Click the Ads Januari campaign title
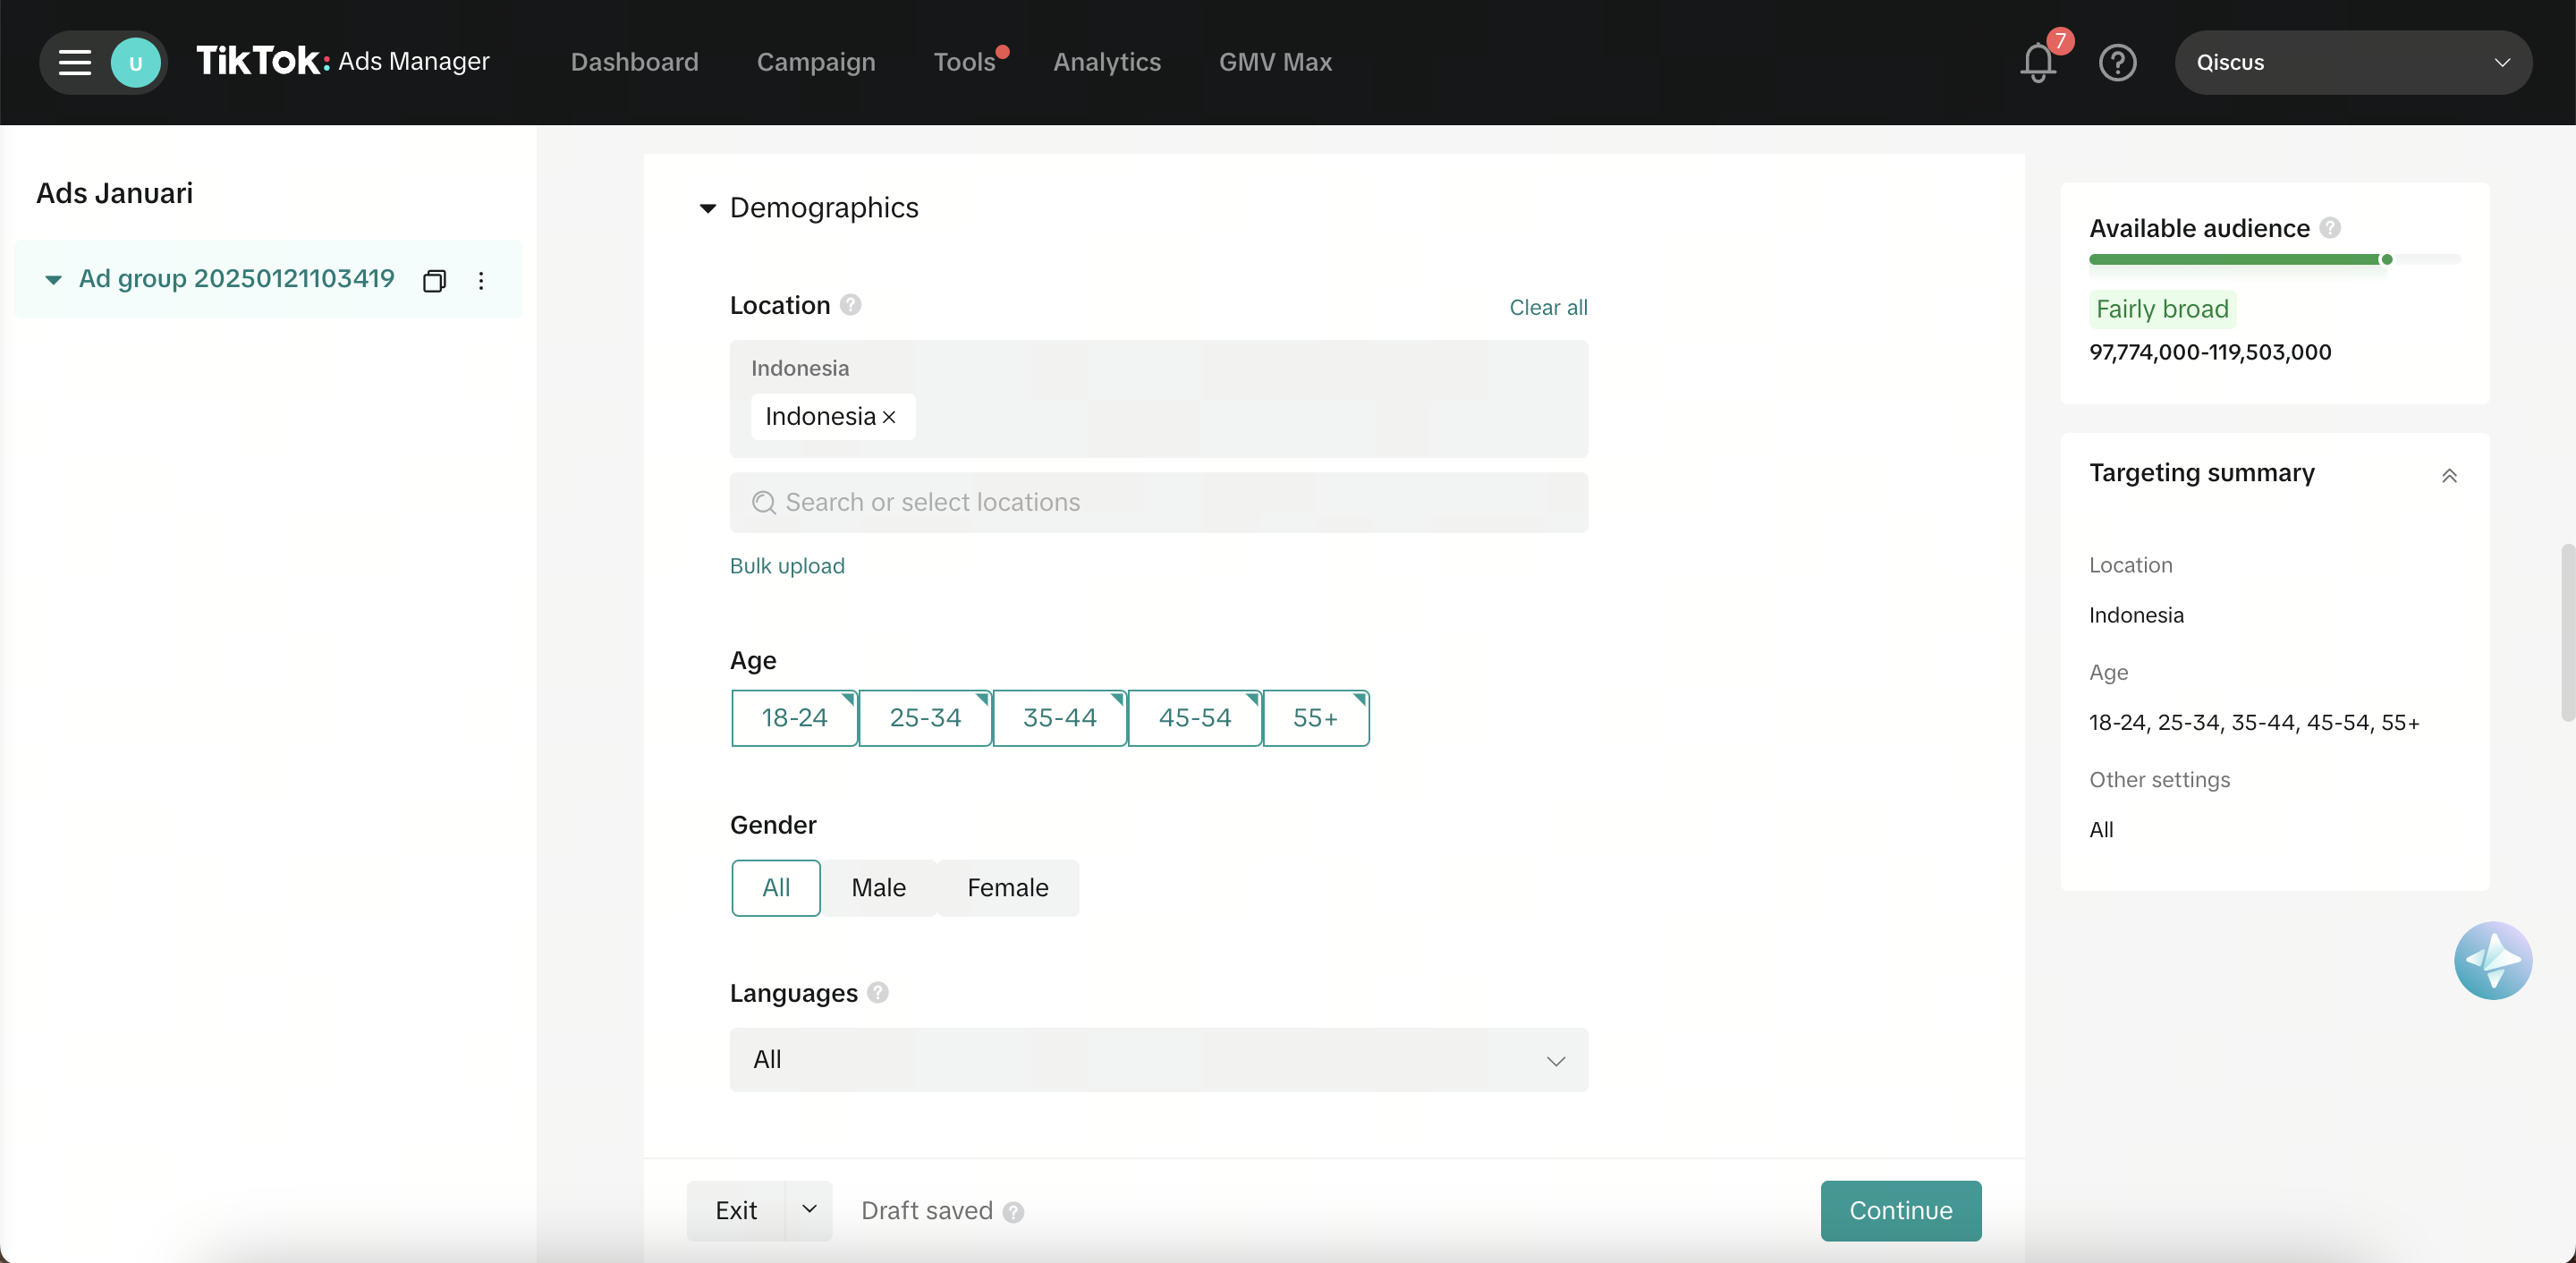This screenshot has width=2576, height=1263. 114,193
